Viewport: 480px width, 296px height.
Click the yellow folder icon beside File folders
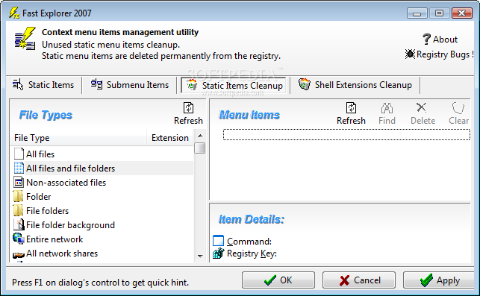click(x=18, y=211)
